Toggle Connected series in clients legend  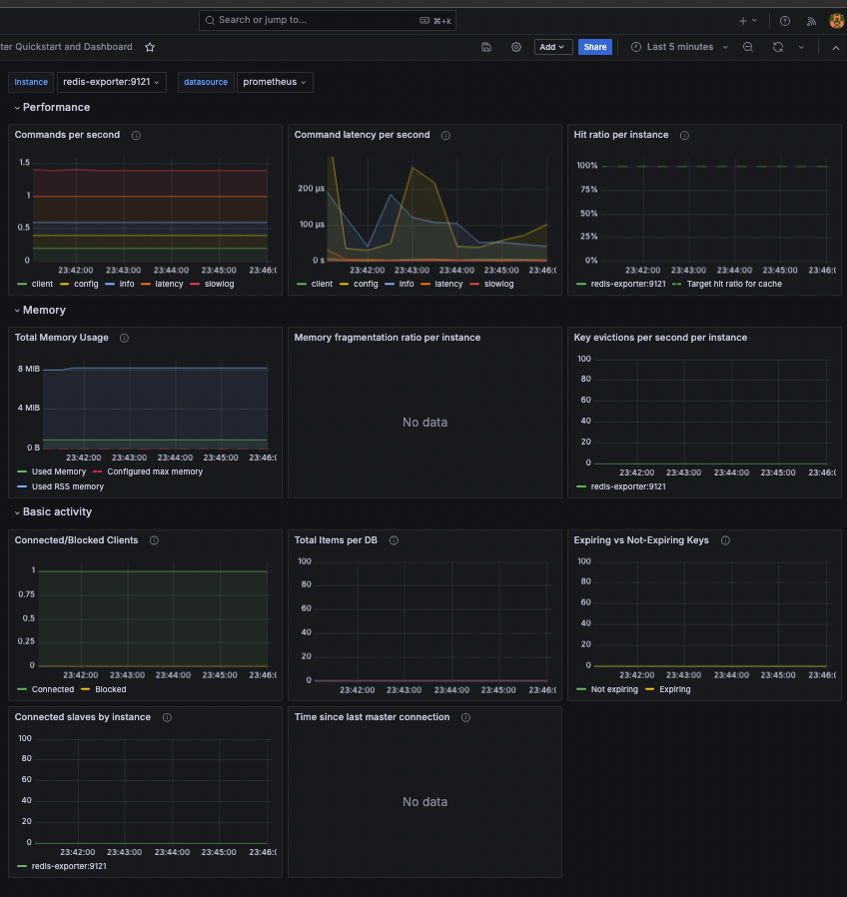[53, 690]
